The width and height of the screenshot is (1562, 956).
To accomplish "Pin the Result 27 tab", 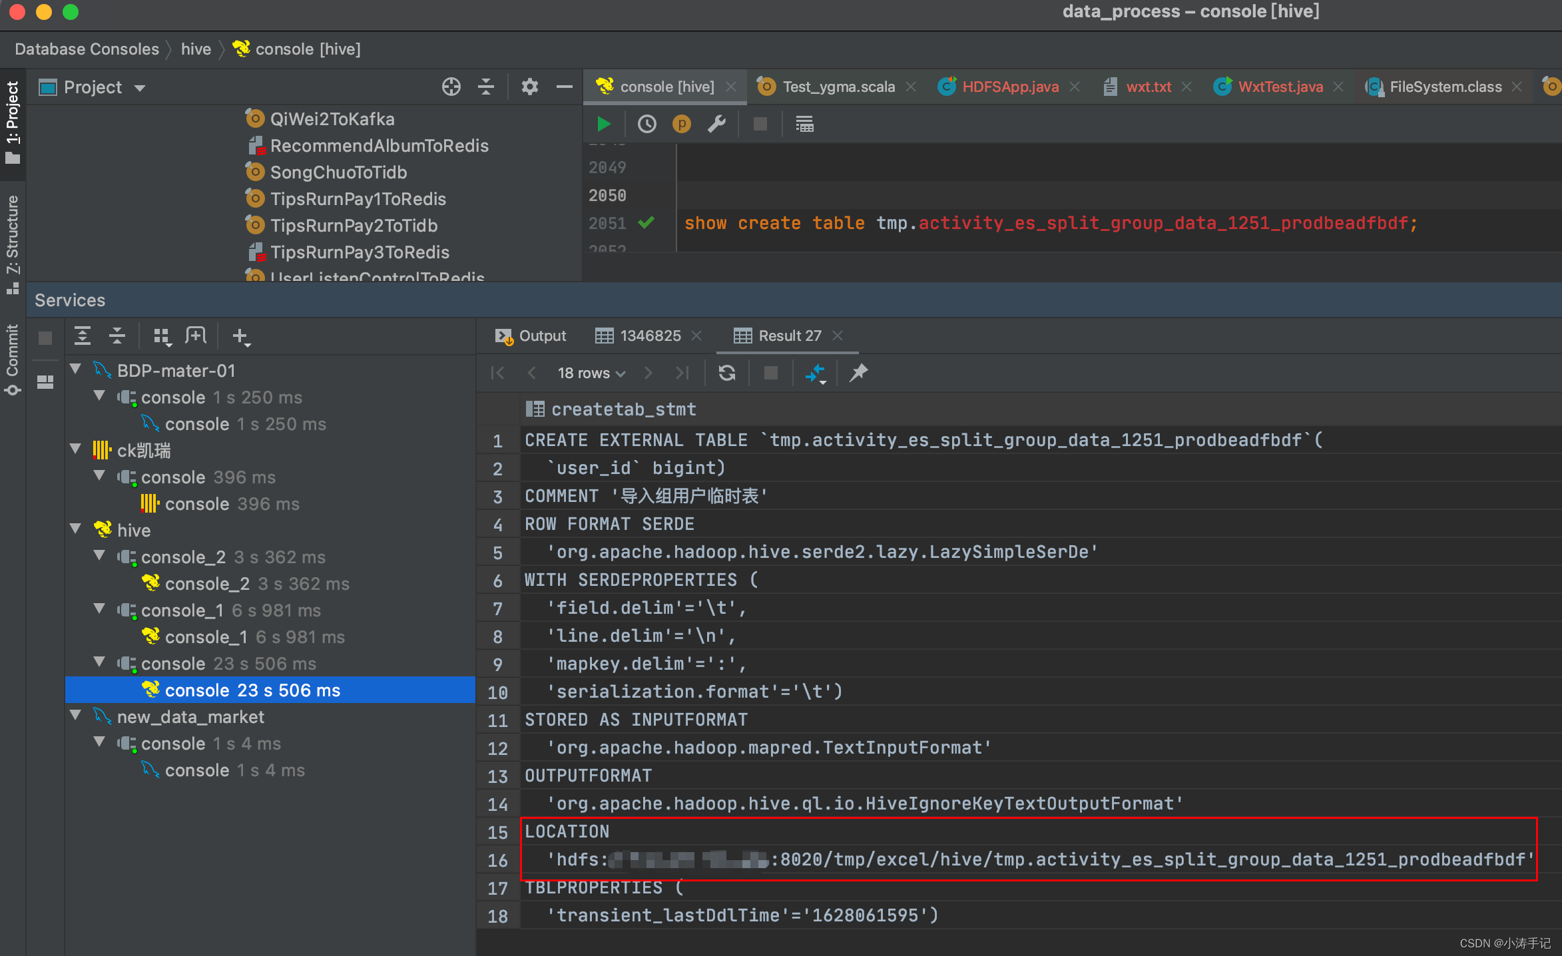I will click(858, 373).
